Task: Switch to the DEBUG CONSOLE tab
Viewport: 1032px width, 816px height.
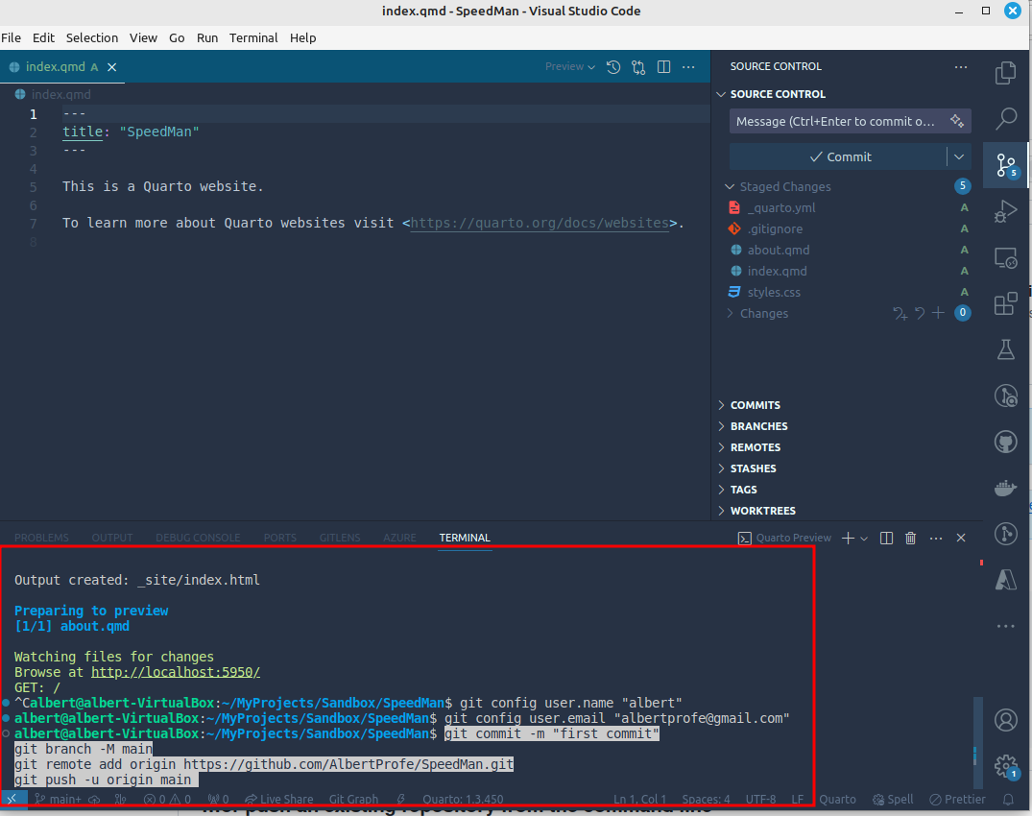Action: pos(198,538)
